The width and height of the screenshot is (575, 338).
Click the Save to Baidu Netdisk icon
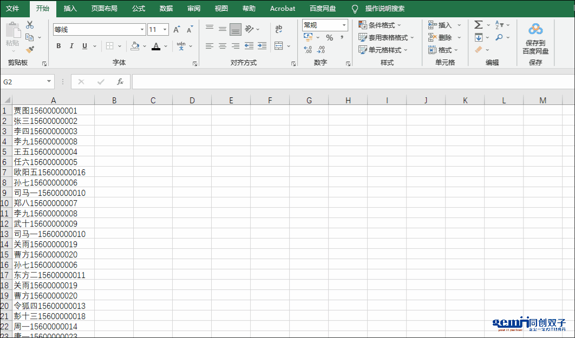(535, 29)
